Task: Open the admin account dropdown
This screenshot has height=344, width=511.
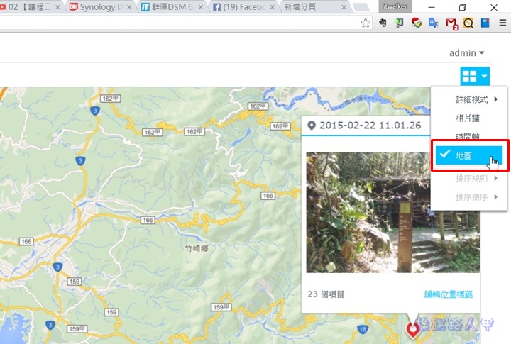Action: pos(467,52)
